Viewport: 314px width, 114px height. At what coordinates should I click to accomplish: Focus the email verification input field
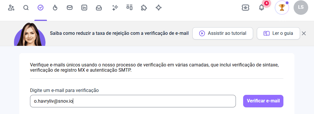[x=133, y=101]
